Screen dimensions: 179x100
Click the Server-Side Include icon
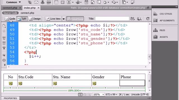[93, 2]
